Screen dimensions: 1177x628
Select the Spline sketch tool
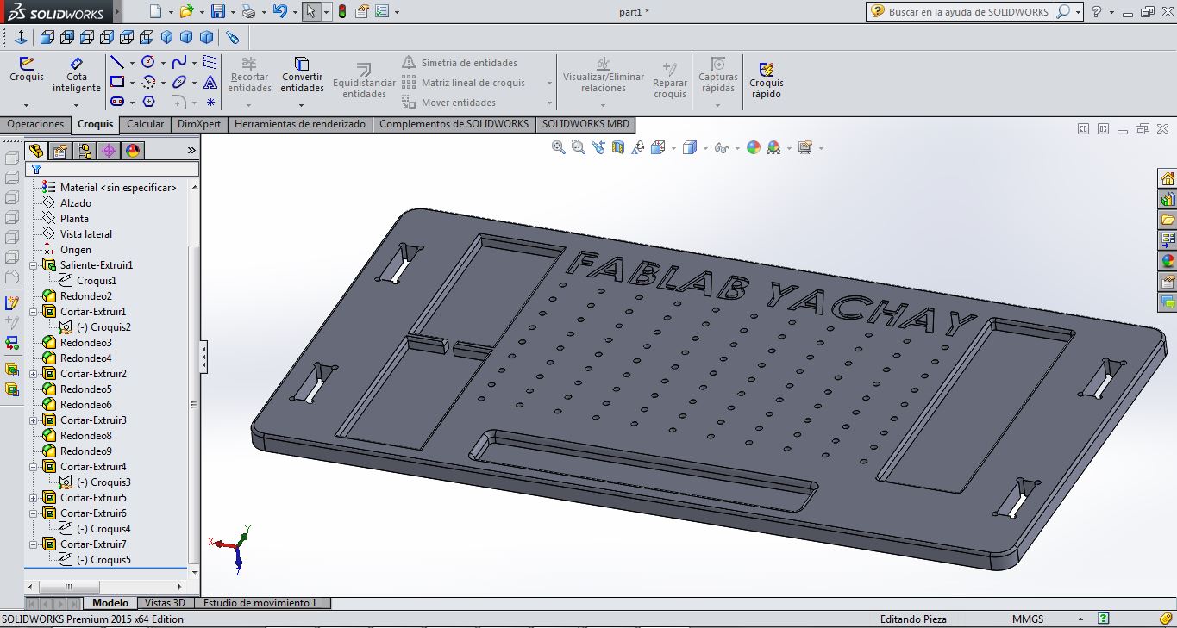179,62
